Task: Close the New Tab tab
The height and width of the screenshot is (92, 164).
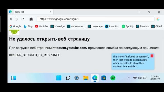Action: pyautogui.click(x=50, y=12)
